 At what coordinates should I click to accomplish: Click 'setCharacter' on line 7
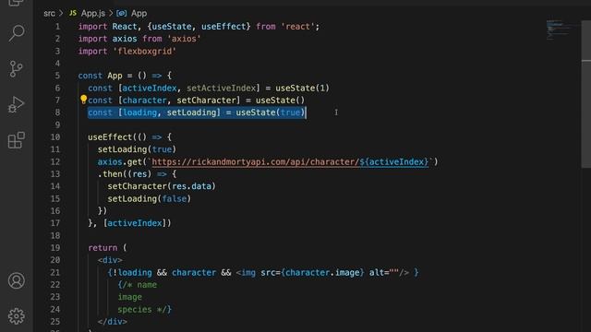pos(207,101)
